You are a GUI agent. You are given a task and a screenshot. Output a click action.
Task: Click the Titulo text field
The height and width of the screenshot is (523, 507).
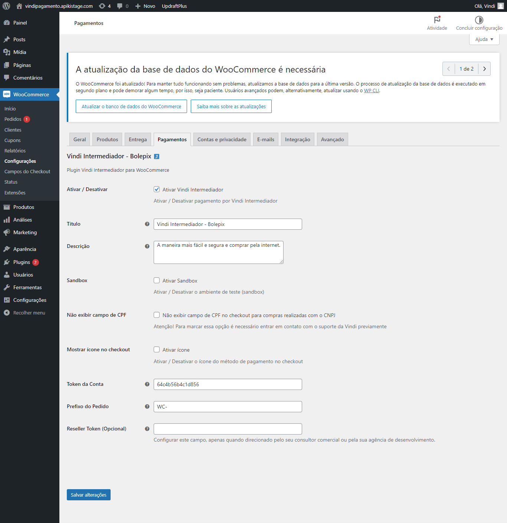tap(228, 224)
